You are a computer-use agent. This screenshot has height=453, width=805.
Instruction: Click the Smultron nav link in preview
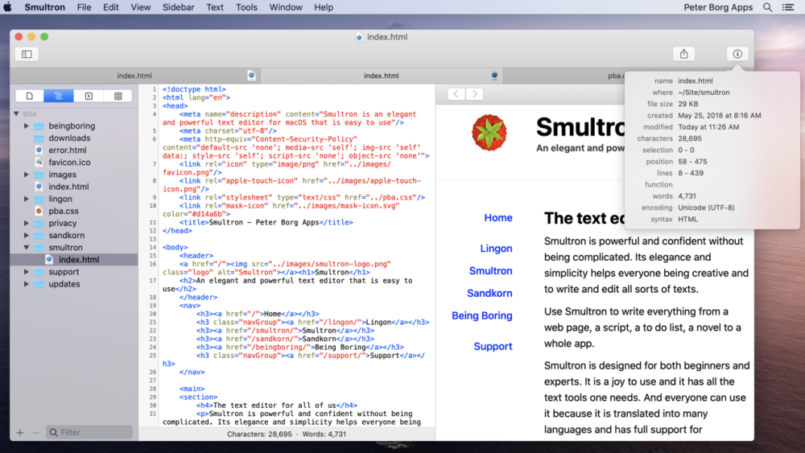490,271
